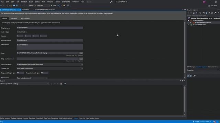Click the Start debugging button
220x123 pixels.
[x=54, y=5]
